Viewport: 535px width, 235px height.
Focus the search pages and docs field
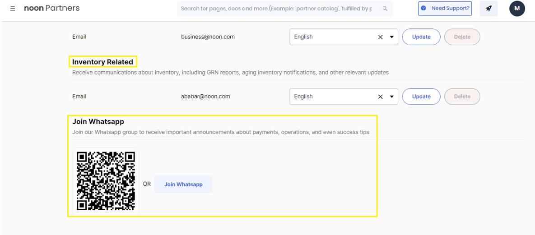[285, 9]
